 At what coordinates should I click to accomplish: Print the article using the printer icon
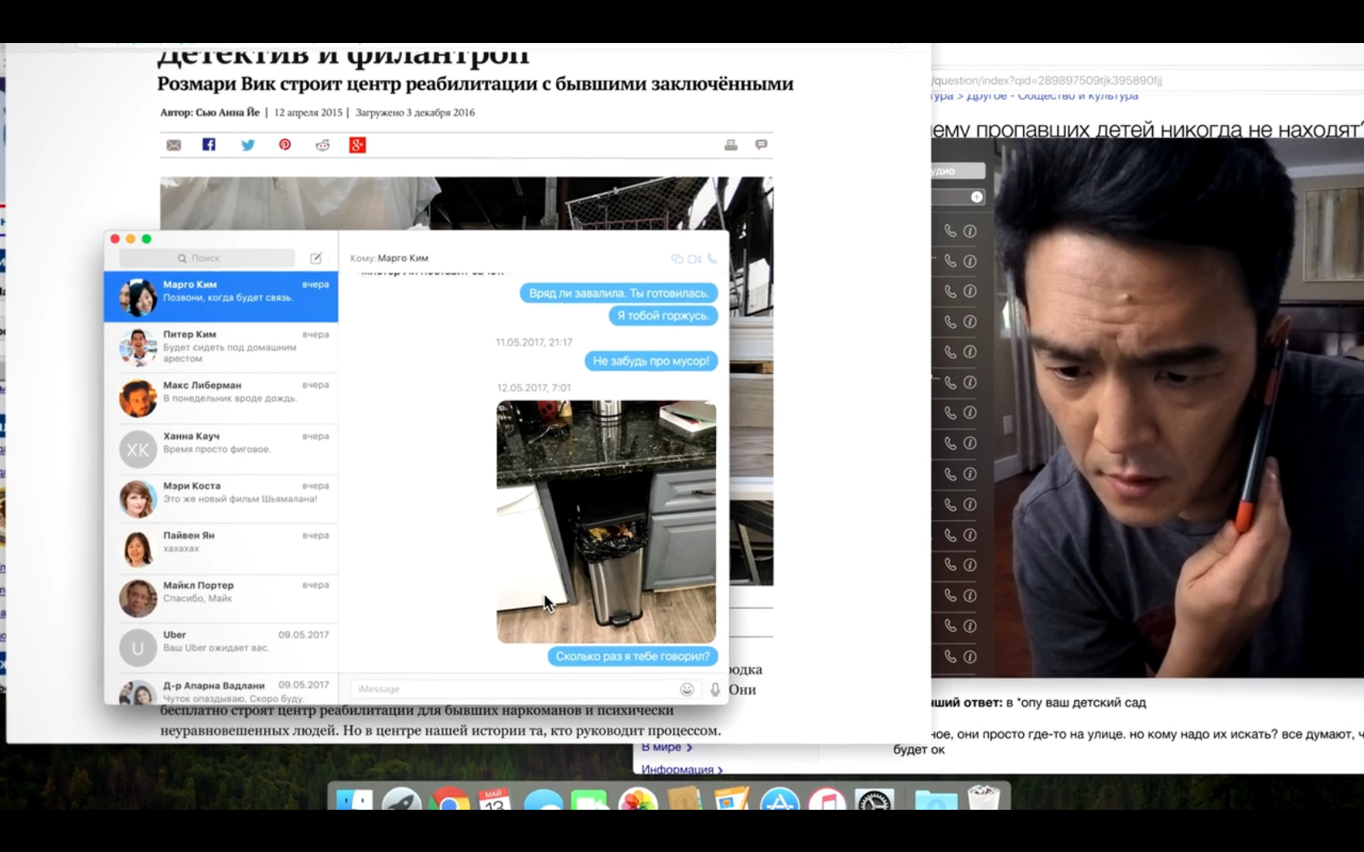(731, 144)
